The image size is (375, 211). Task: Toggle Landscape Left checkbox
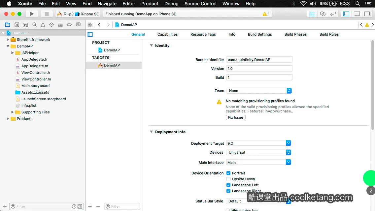pos(228,185)
